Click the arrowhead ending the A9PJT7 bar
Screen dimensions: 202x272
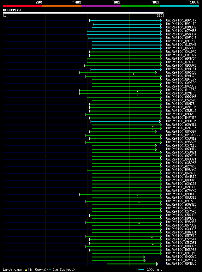click(x=161, y=21)
